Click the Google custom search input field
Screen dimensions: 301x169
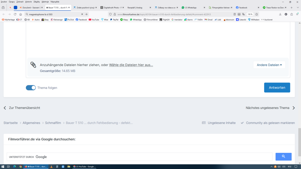[150, 157]
